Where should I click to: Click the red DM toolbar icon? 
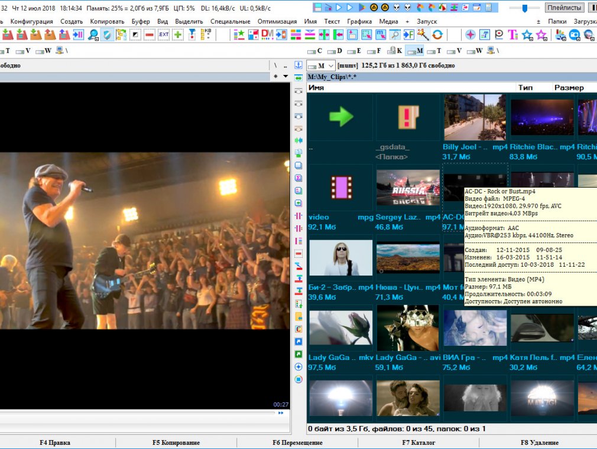click(x=267, y=35)
